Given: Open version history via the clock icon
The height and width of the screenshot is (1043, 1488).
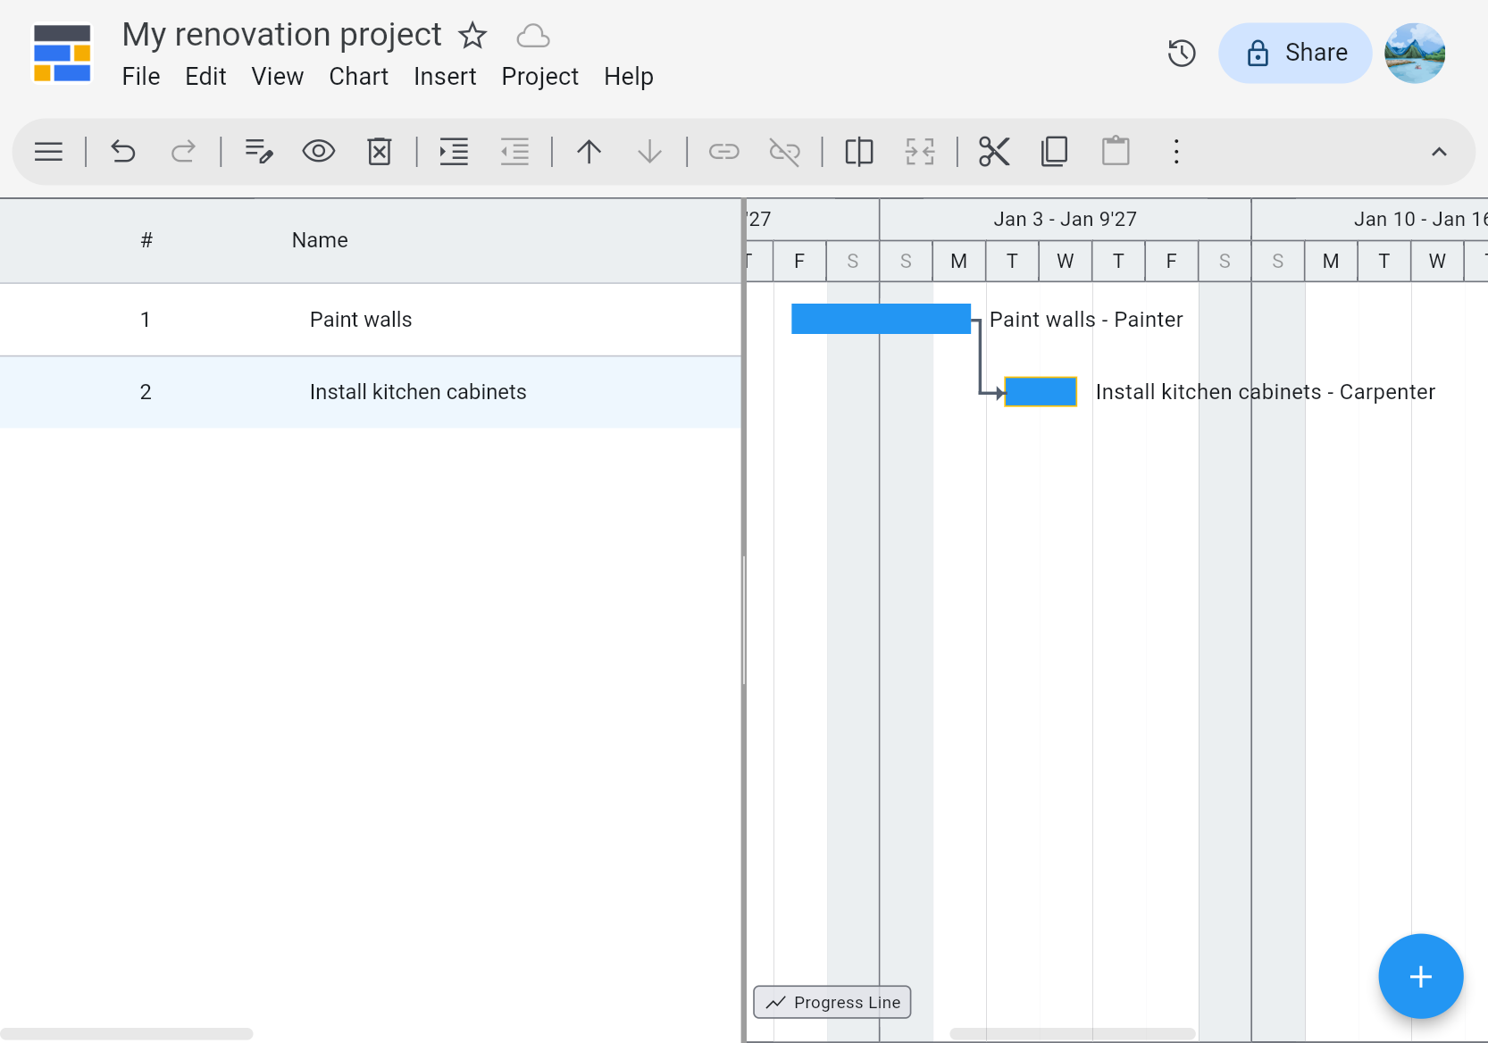Looking at the screenshot, I should (1182, 53).
